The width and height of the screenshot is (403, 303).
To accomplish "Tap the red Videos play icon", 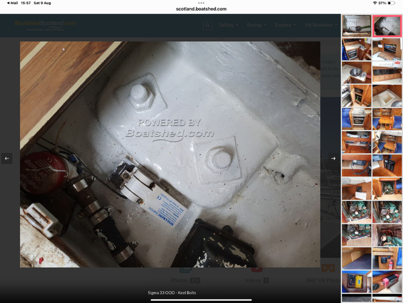I will 256,270.
